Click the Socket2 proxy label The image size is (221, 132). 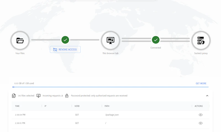(201, 53)
